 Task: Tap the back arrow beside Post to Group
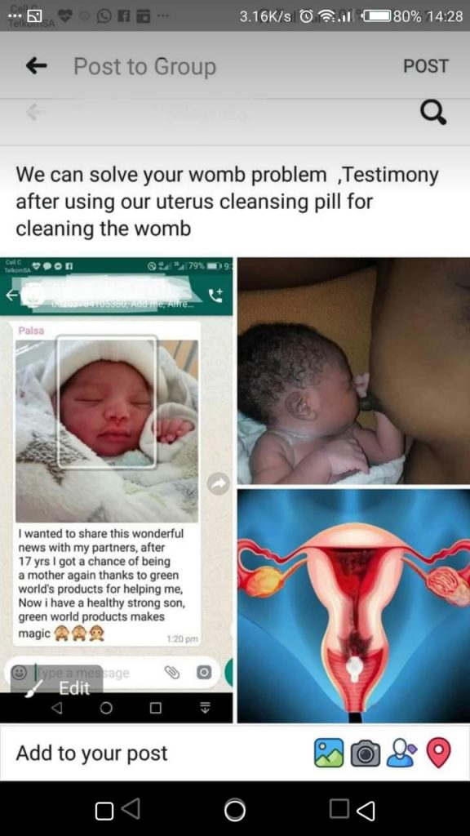pos(36,66)
